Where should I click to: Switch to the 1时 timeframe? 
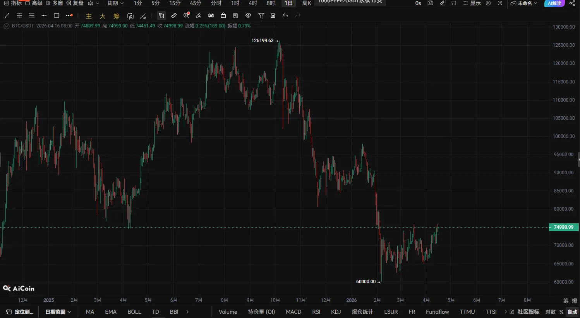point(235,3)
